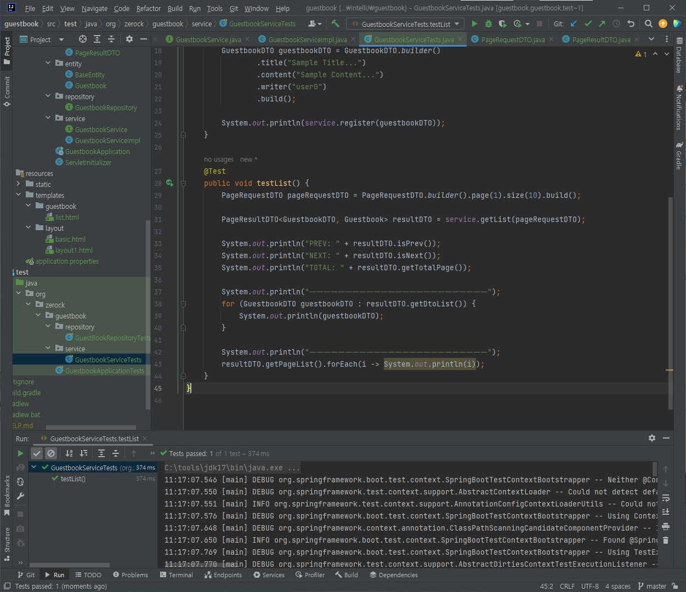Open the Endpoints tool window
This screenshot has width=686, height=592.
(x=223, y=575)
